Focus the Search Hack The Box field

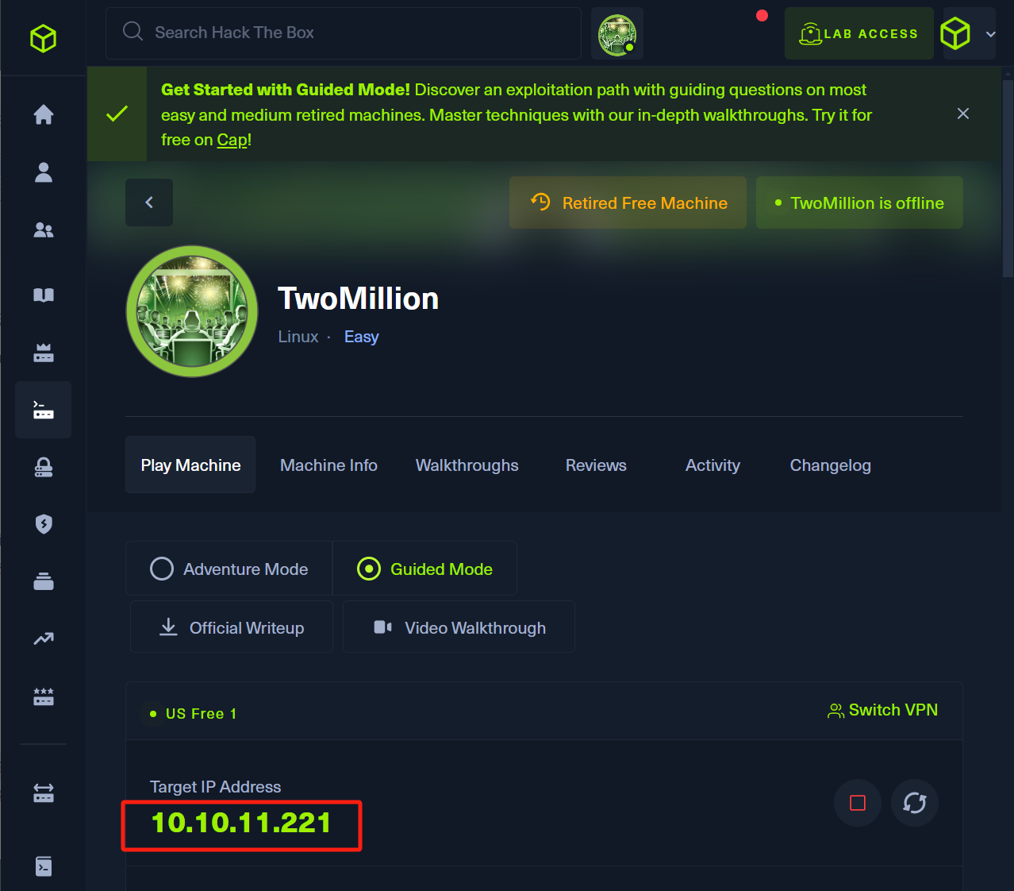click(344, 33)
